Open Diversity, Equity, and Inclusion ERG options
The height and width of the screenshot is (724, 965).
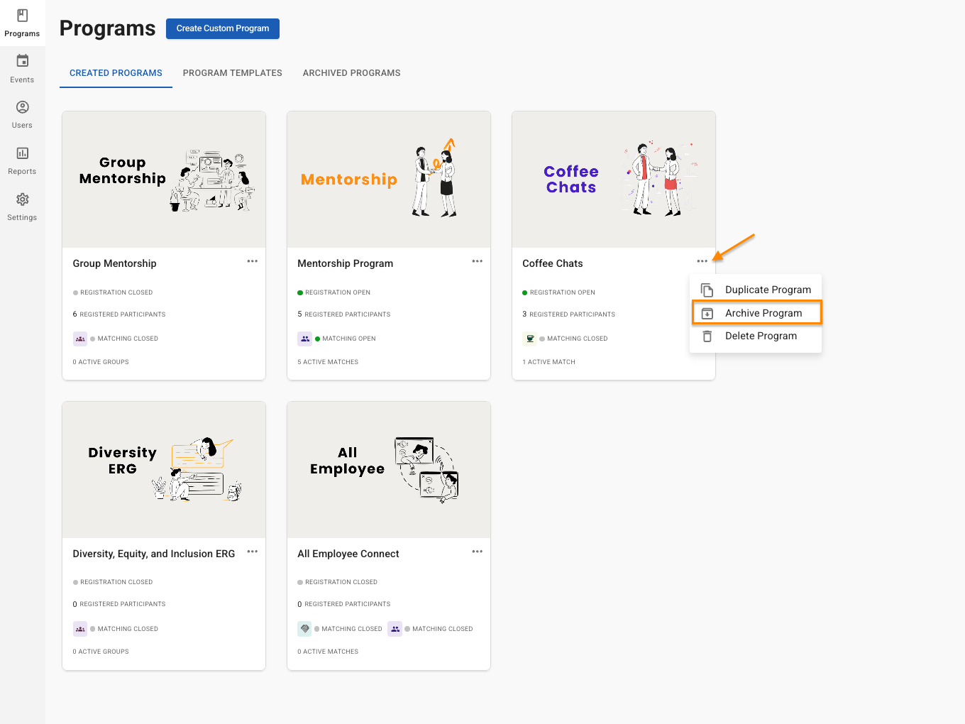(x=252, y=552)
